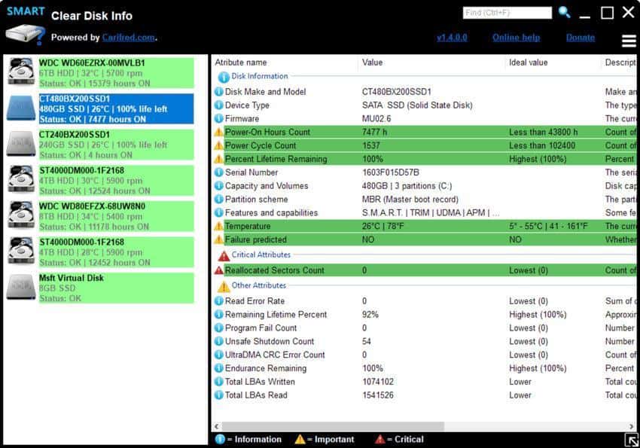Click the firmware value MU02.6

[376, 119]
